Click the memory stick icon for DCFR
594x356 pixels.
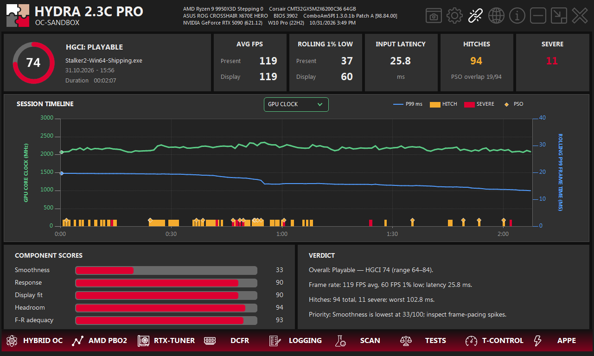pyautogui.click(x=210, y=341)
